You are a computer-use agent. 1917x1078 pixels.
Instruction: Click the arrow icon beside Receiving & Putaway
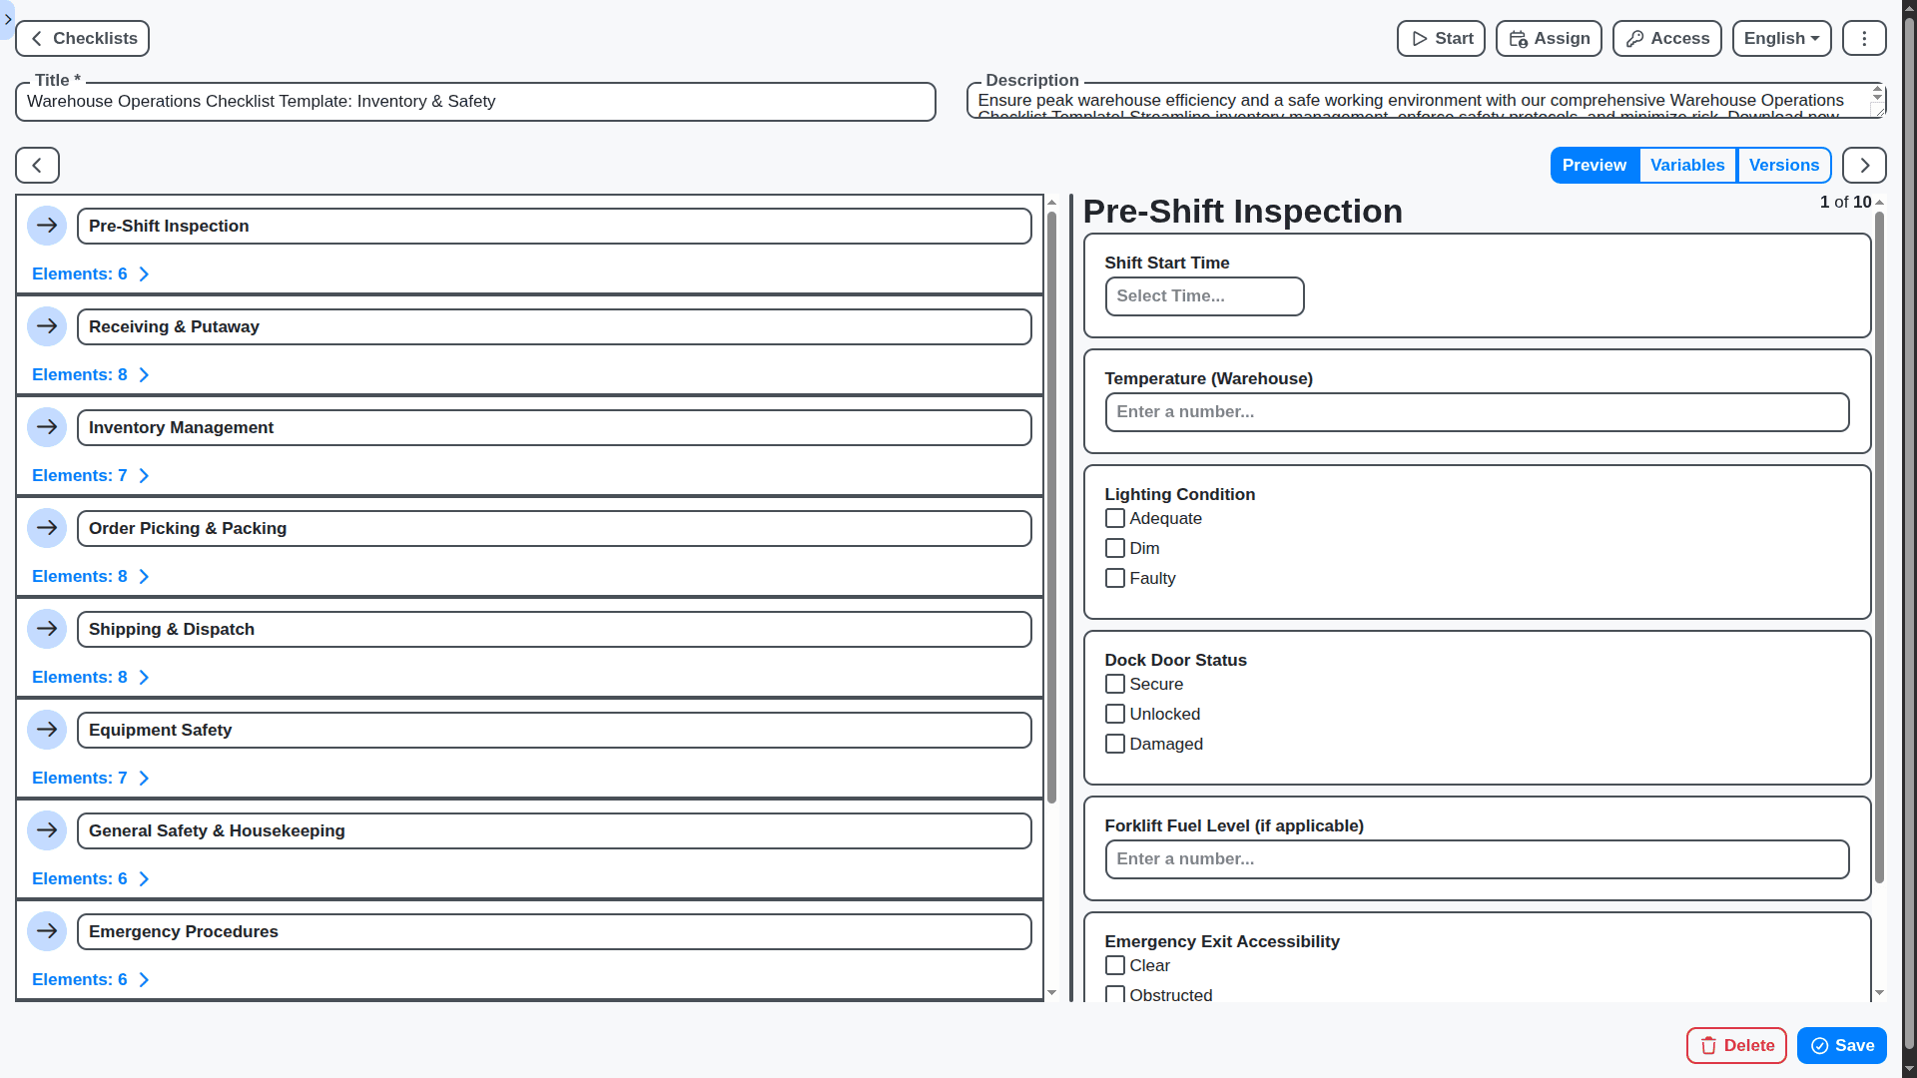47,326
